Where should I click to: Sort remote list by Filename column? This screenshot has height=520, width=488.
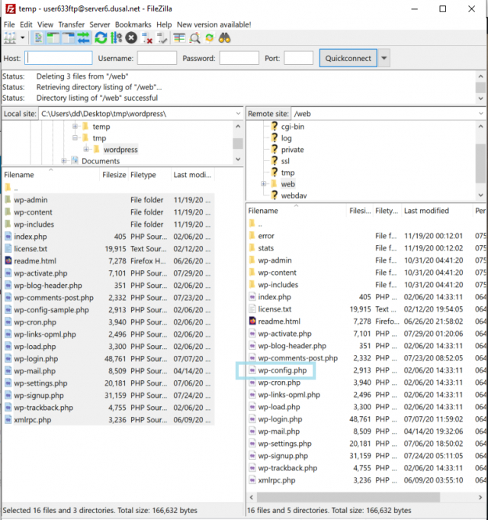pos(263,211)
